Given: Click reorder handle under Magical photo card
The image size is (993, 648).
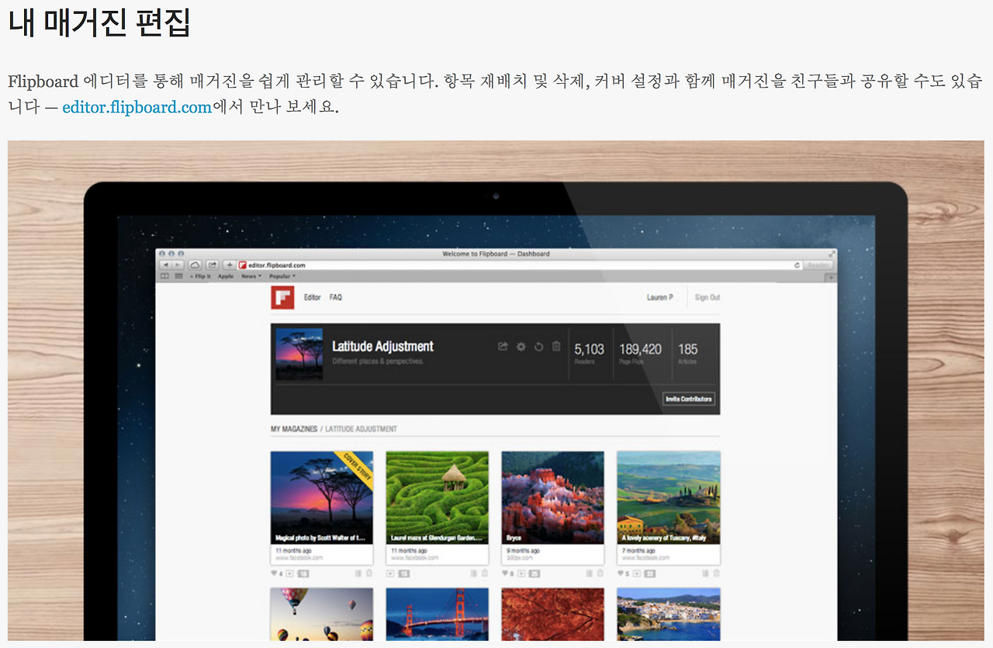Looking at the screenshot, I should coord(358,573).
